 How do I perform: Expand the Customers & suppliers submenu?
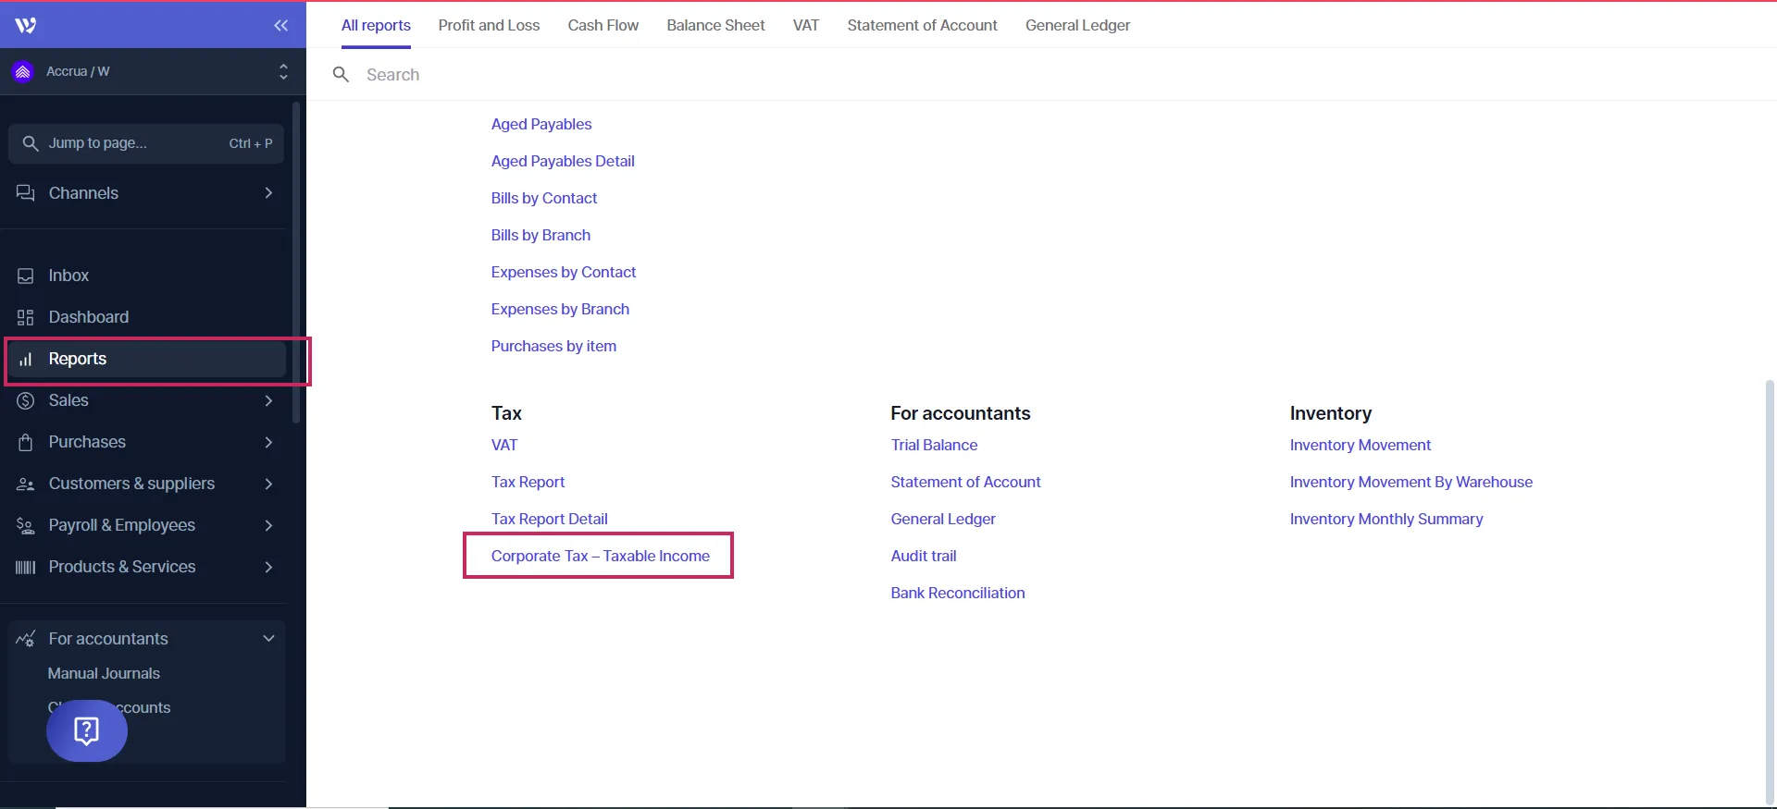coord(268,484)
